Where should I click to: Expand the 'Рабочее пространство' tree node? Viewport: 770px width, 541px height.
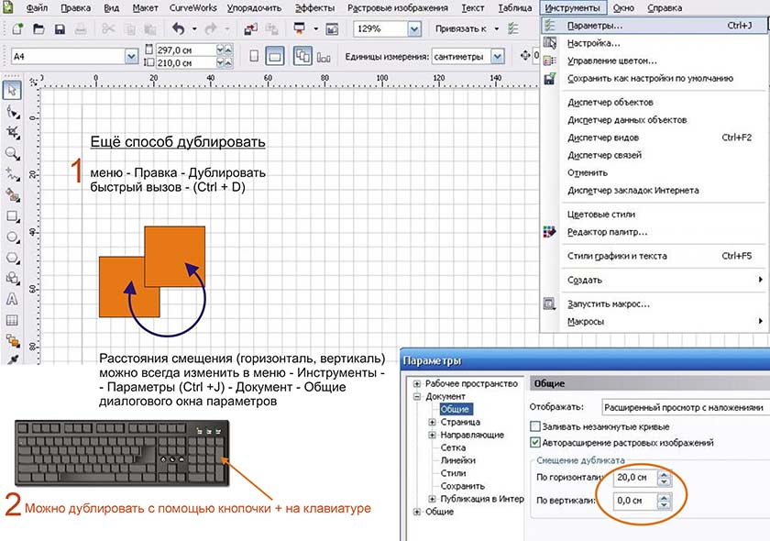click(x=418, y=383)
